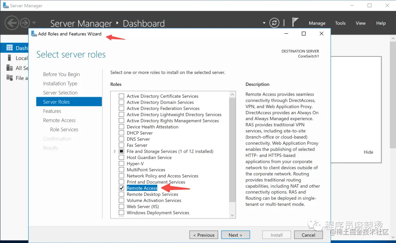This screenshot has height=243, width=396.
Task: Open dropdown arrow left of refresh icon
Action: click(x=264, y=23)
